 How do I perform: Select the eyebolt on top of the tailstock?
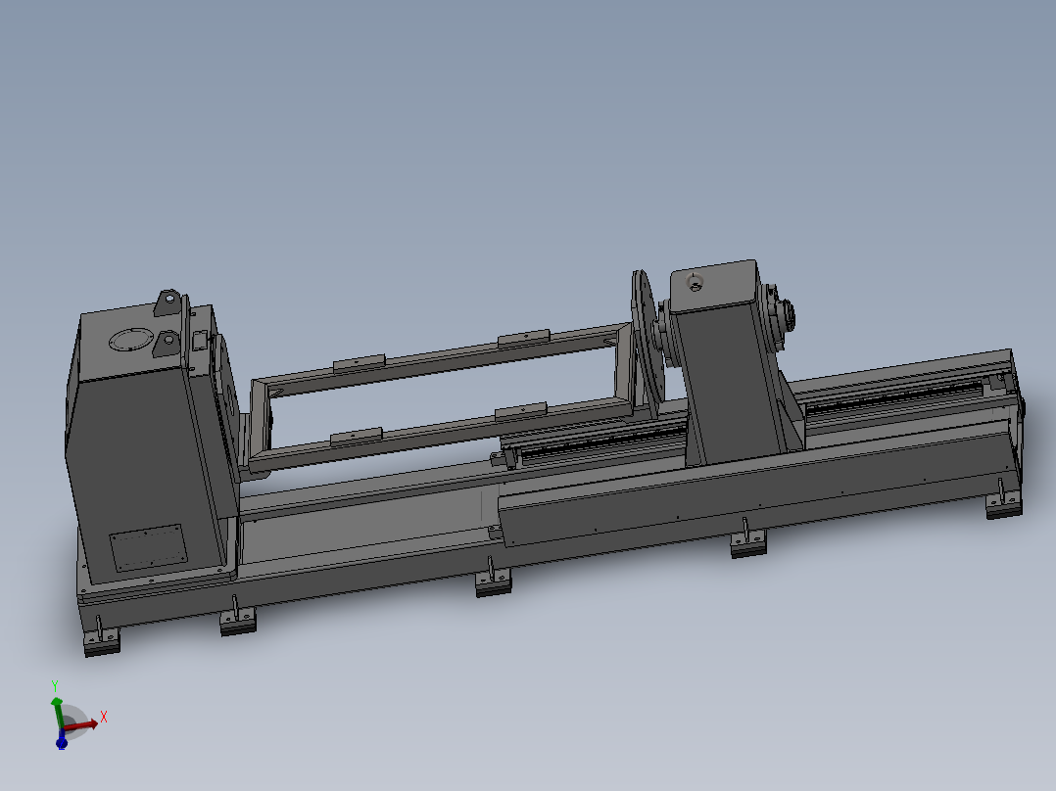[x=696, y=282]
